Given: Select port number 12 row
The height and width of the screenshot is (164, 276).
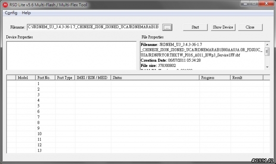Looking at the screenshot, I should (x=138, y=145).
